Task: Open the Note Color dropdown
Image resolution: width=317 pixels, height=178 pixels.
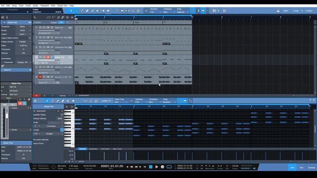Action: (x=120, y=102)
